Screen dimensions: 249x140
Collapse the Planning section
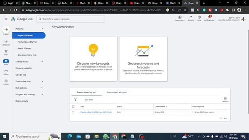tap(42, 29)
